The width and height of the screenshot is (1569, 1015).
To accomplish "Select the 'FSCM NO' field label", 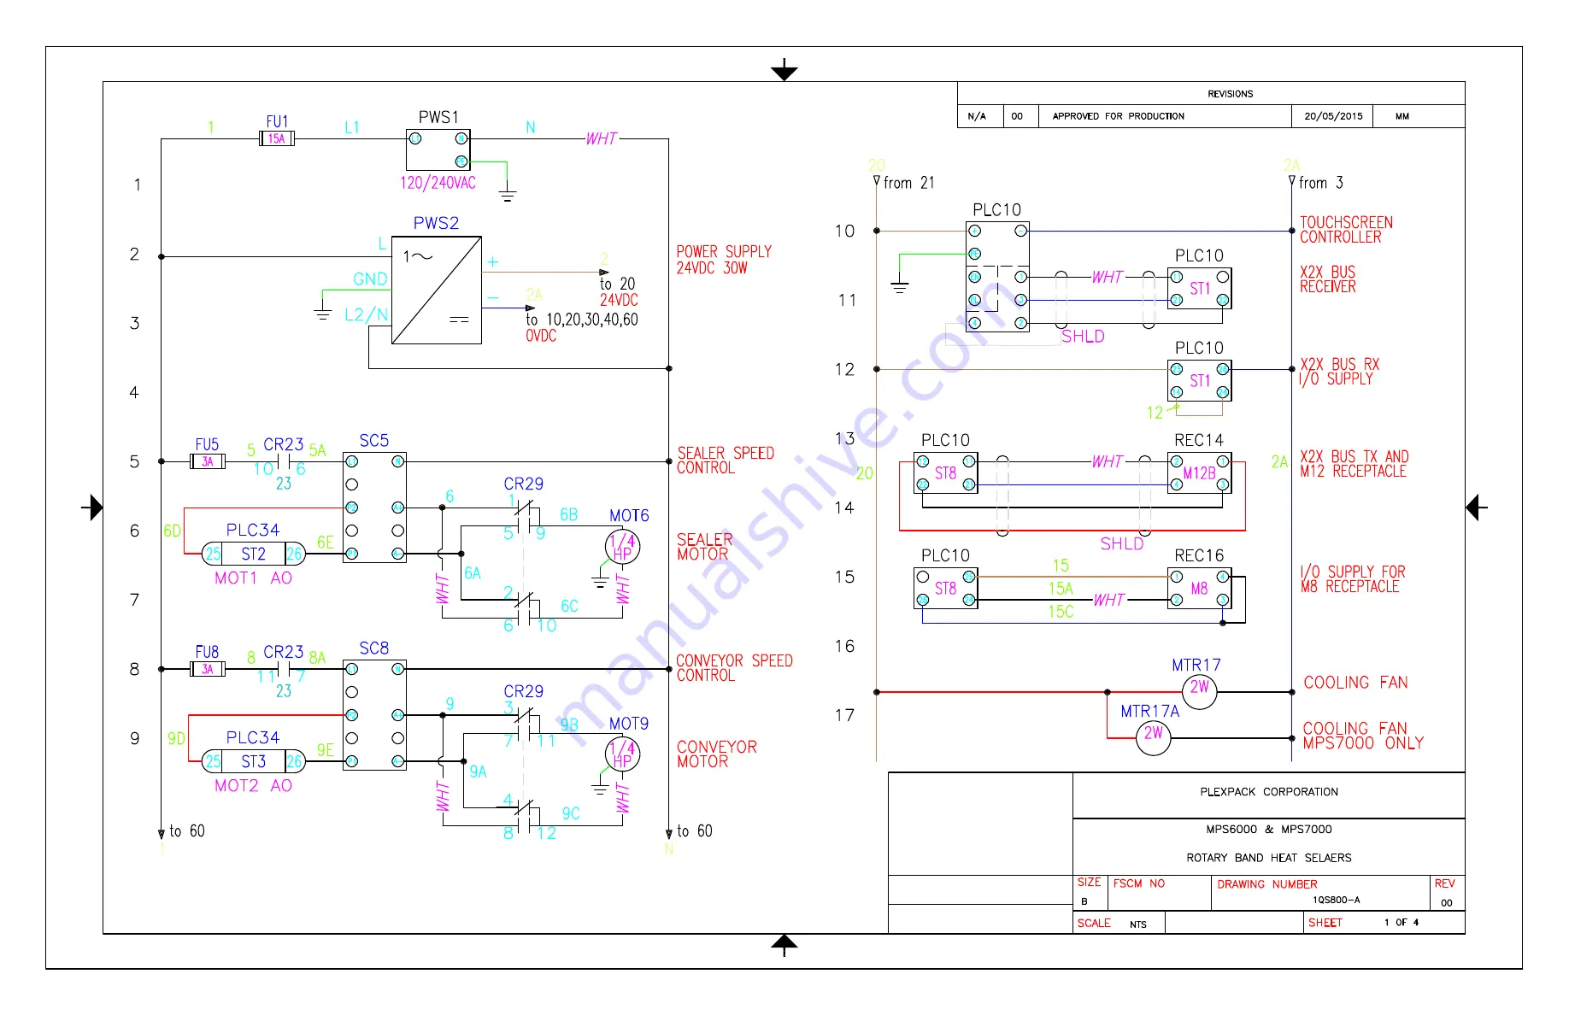I will coord(1139,883).
